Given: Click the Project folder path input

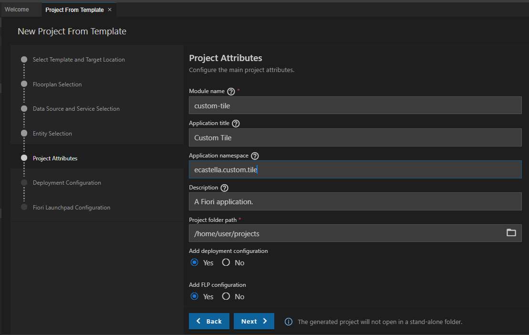Looking at the screenshot, I should pos(355,233).
